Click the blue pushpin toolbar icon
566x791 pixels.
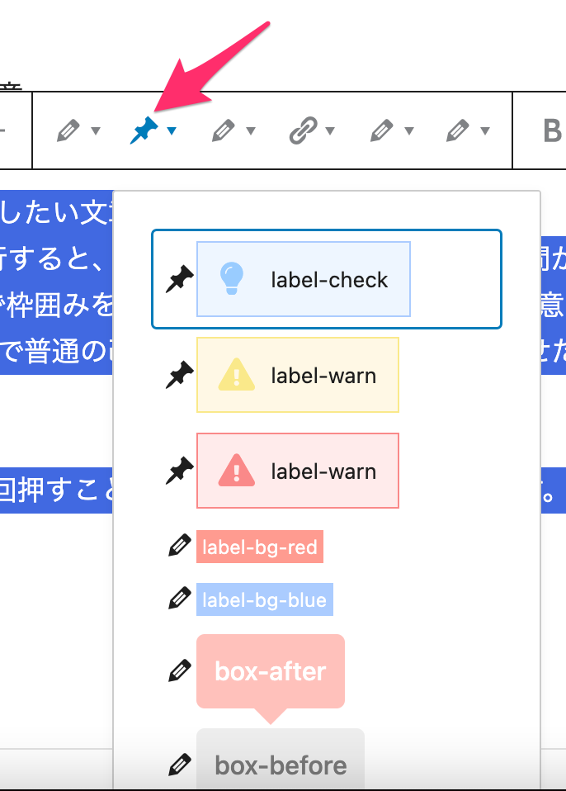point(144,130)
